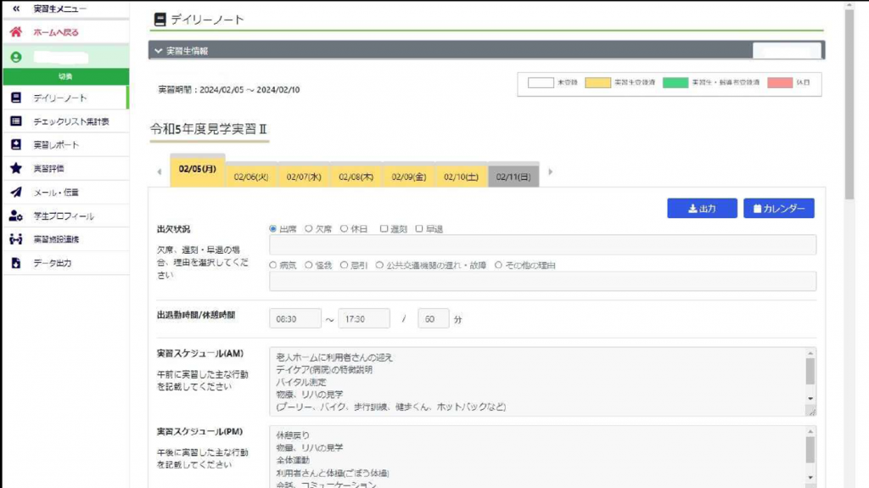Select 忌引 reason radio button

pyautogui.click(x=345, y=265)
